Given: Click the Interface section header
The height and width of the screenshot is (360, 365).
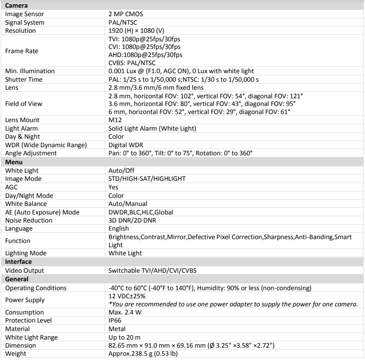Looking at the screenshot, I should (x=18, y=262).
